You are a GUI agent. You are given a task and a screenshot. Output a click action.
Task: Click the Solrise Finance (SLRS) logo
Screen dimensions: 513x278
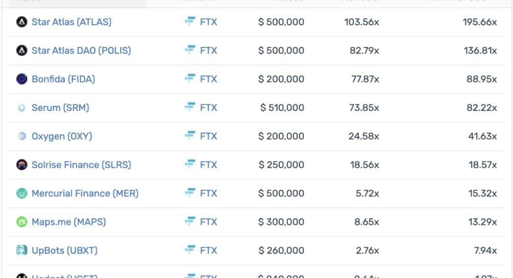pos(21,165)
